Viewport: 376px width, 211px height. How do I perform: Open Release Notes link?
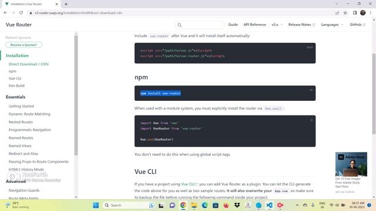pyautogui.click(x=301, y=25)
